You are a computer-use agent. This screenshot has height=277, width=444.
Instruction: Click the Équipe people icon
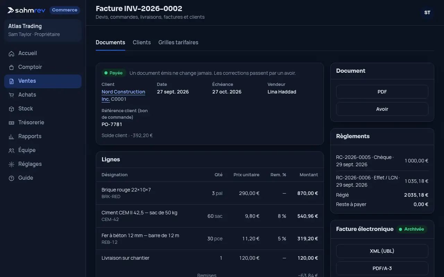pos(11,150)
